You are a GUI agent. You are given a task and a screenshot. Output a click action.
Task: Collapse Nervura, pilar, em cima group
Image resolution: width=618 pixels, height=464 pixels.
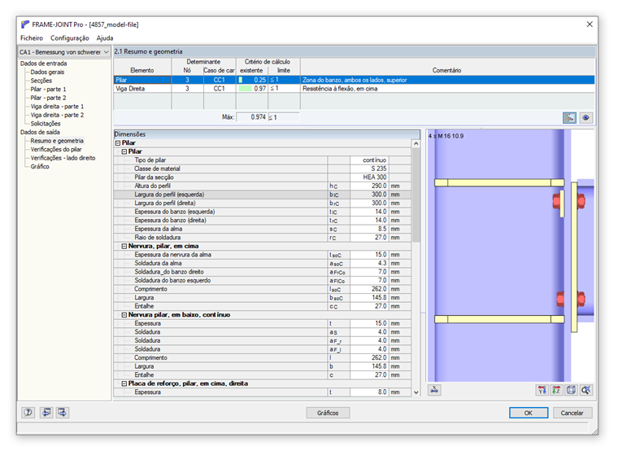click(x=124, y=246)
